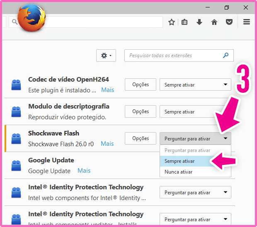Screen dimensions: 257x227
Task: Select 'Modulo de descriptografia' title
Action: pos(69,106)
